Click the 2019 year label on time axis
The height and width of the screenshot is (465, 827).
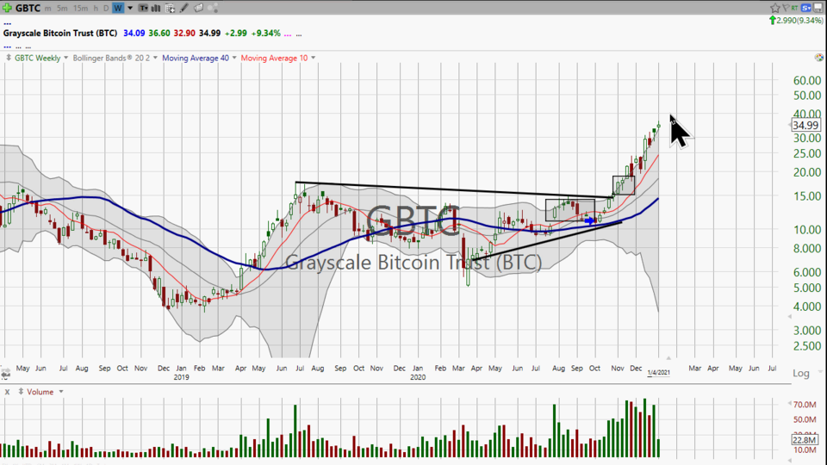coord(181,377)
